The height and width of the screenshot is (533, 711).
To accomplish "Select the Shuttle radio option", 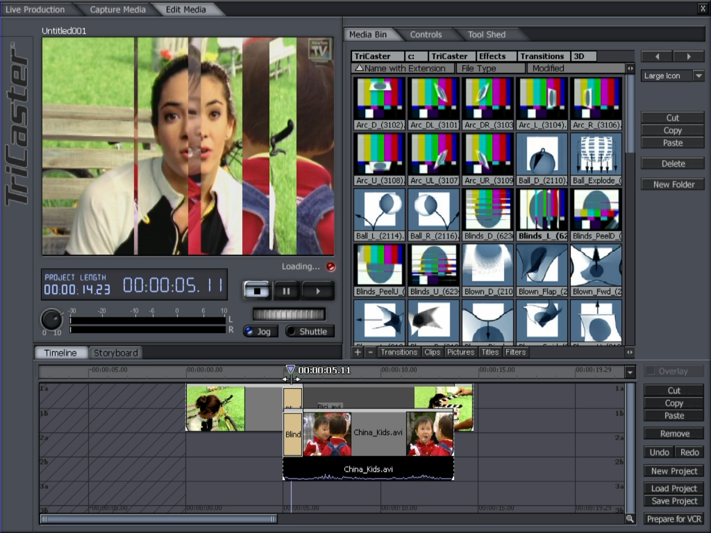I will 310,331.
